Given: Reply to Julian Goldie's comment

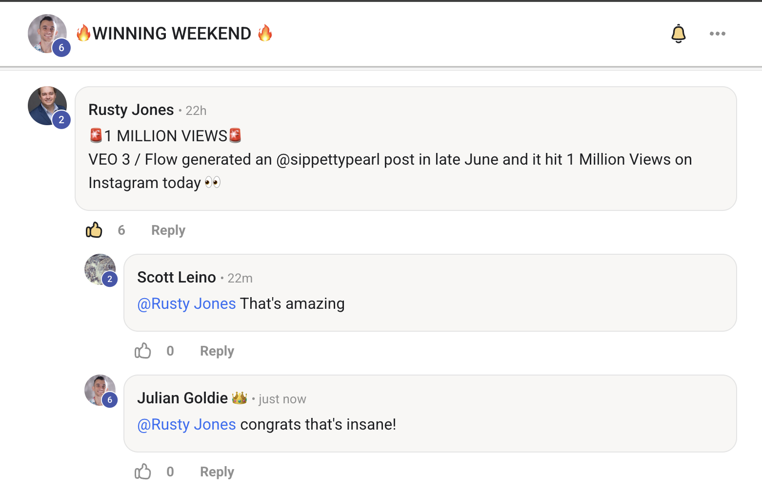Looking at the screenshot, I should (x=217, y=472).
